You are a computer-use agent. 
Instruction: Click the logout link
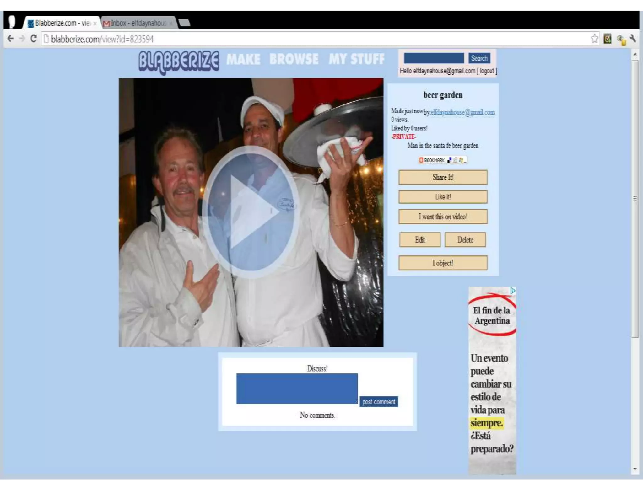487,71
